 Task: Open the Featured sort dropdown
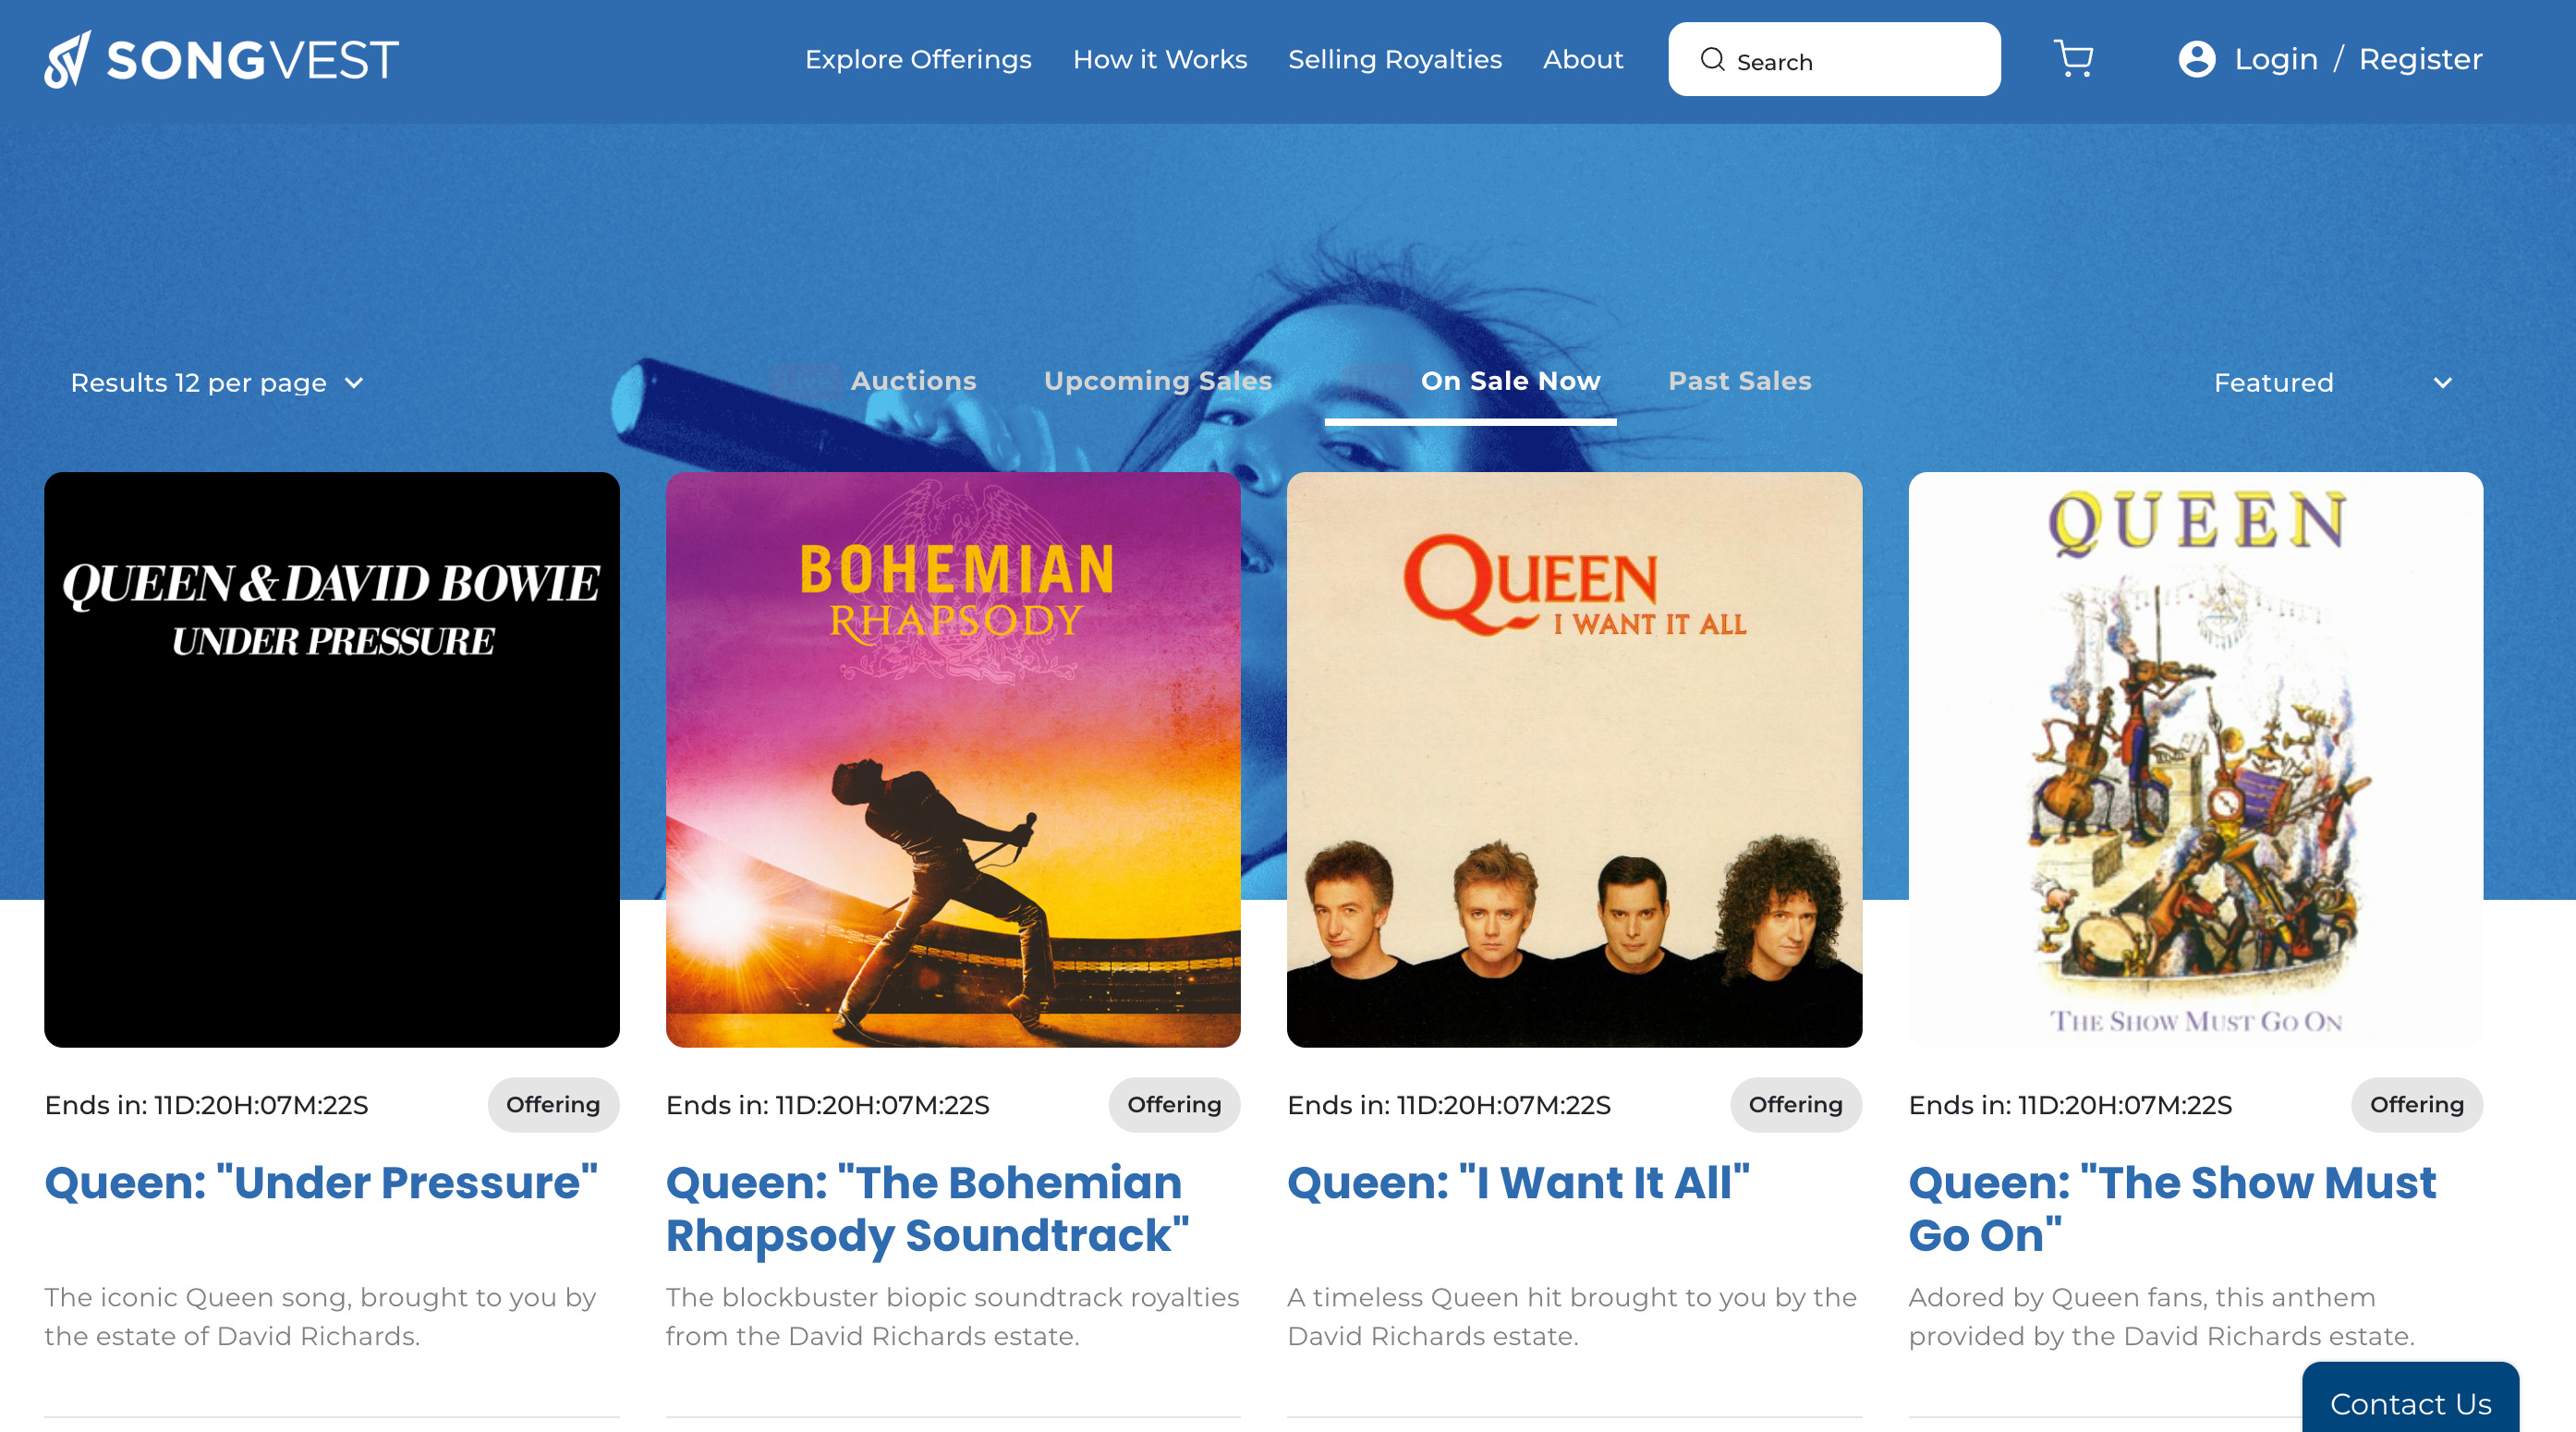(x=2333, y=383)
